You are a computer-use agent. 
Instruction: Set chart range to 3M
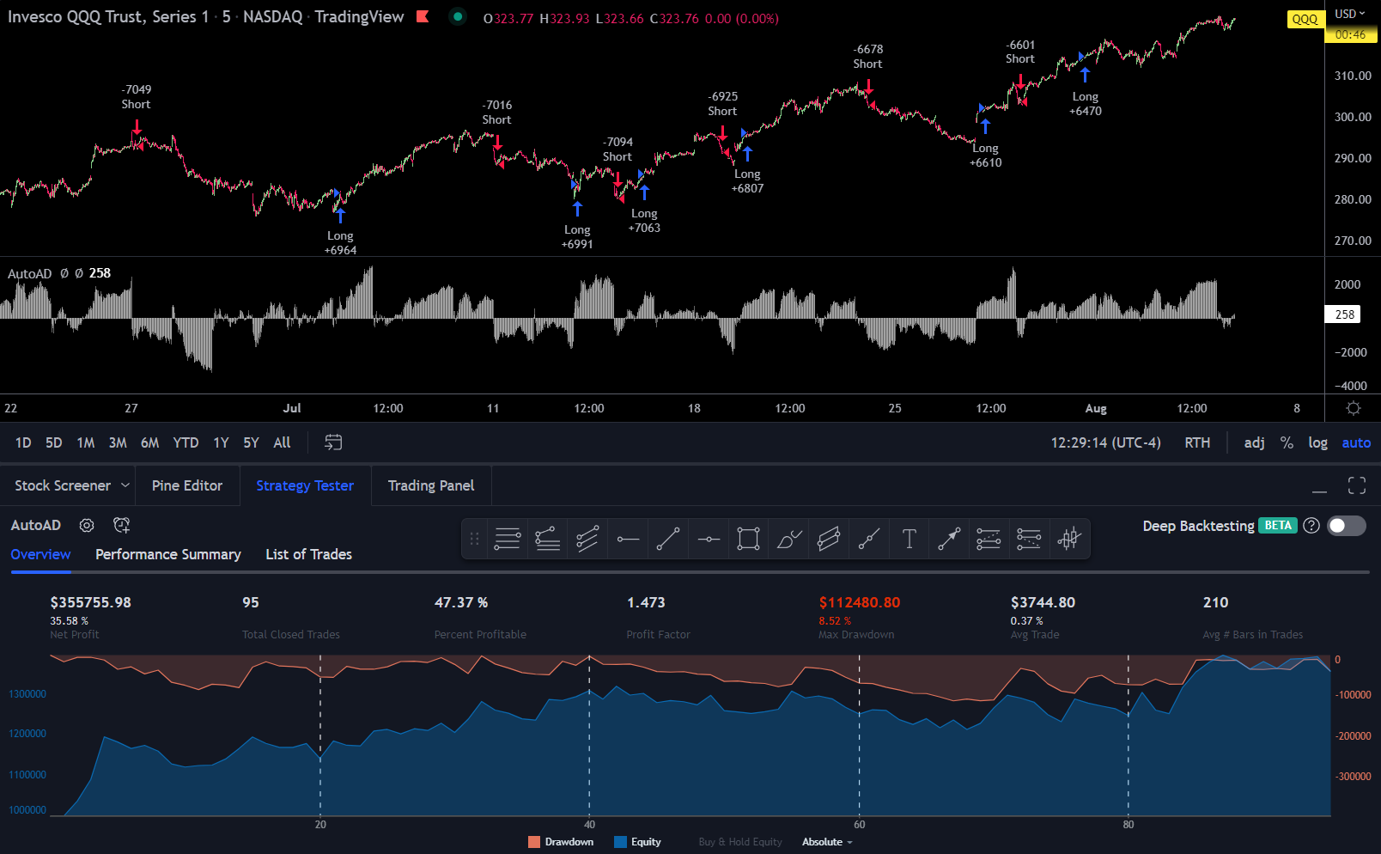coord(118,442)
